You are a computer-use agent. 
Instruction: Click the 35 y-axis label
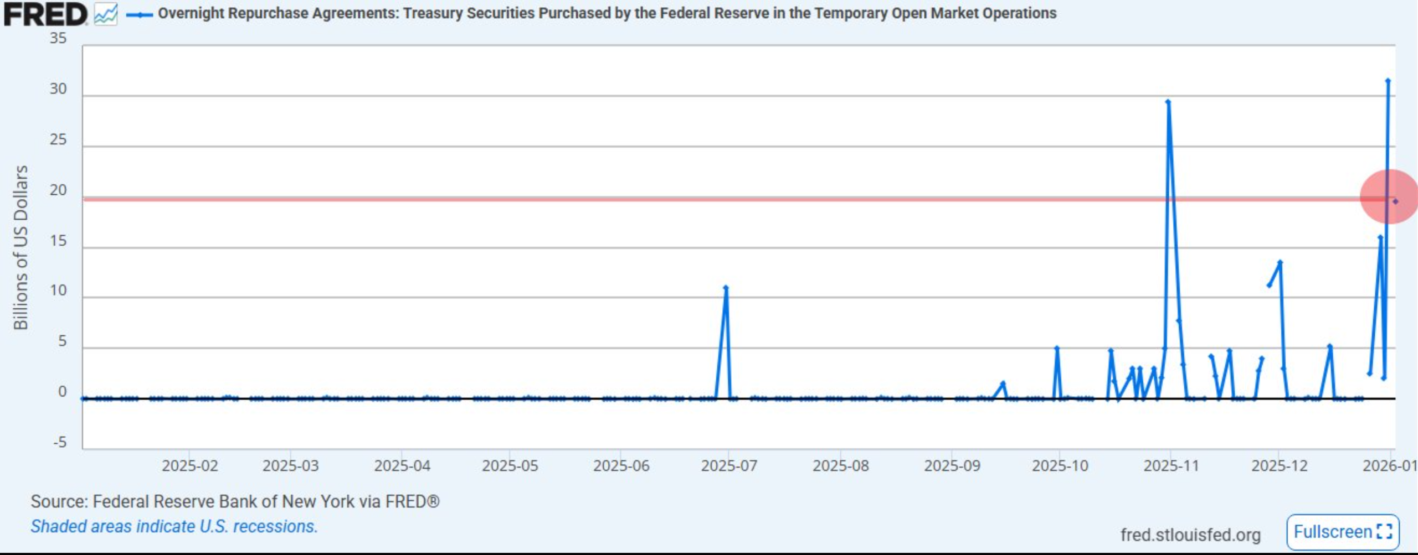click(x=58, y=38)
